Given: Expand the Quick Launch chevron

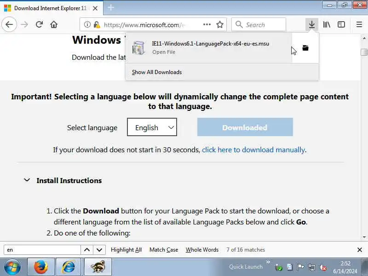Looking at the screenshot, I should pyautogui.click(x=268, y=262).
